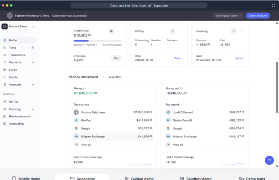The image size is (279, 180).
Task: Click the Mercury logo in demo banner
Action: pyautogui.click(x=10, y=16)
